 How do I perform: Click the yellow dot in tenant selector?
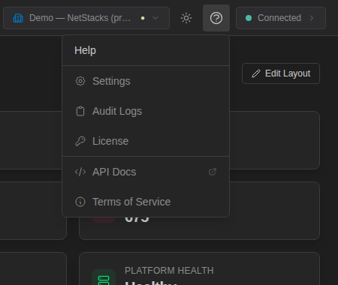pos(143,18)
